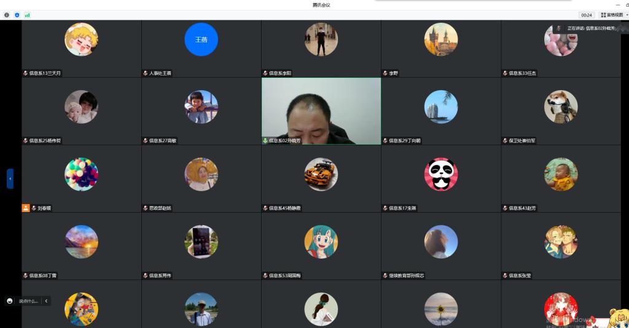
Task: Open the emoji reaction smiley icon
Action: tap(10, 301)
